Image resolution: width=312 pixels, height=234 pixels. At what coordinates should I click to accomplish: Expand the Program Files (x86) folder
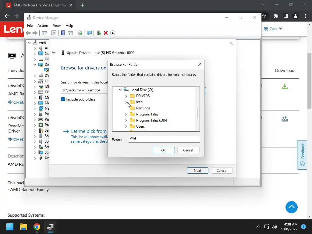[126, 120]
